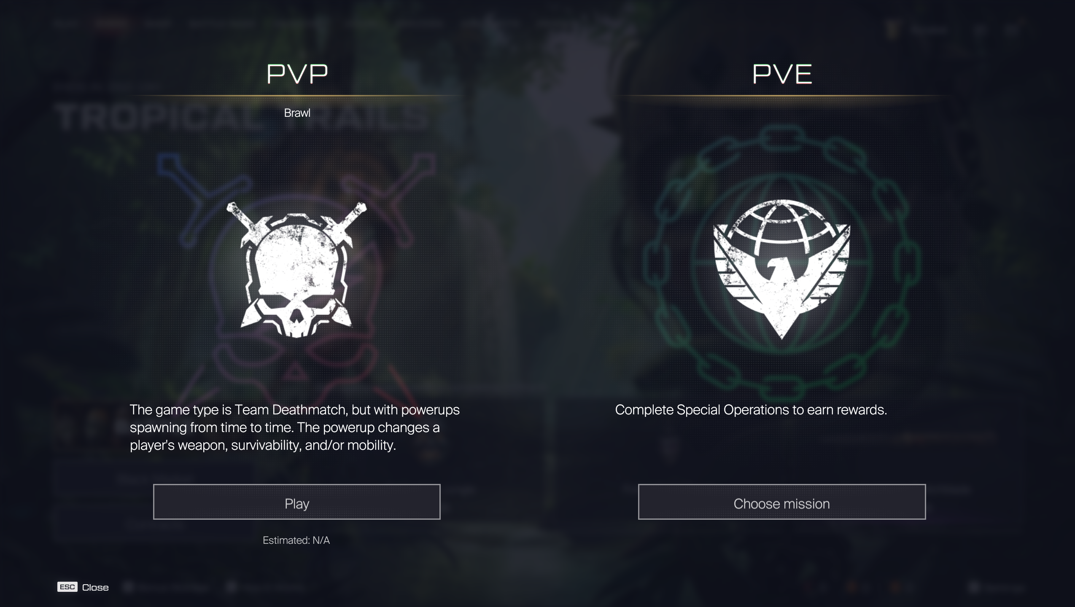This screenshot has height=607, width=1075.
Task: Start a PVP match with Play
Action: tap(296, 502)
